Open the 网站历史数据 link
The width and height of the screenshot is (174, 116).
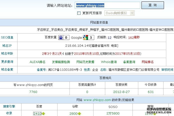click(x=85, y=62)
